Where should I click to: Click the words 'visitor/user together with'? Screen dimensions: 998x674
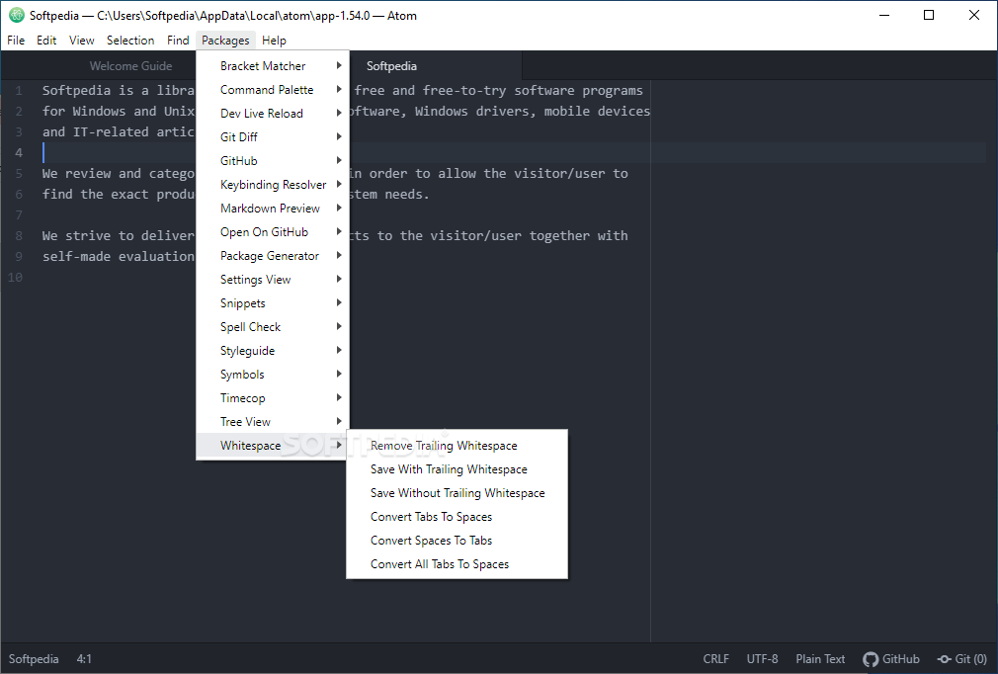pos(529,235)
